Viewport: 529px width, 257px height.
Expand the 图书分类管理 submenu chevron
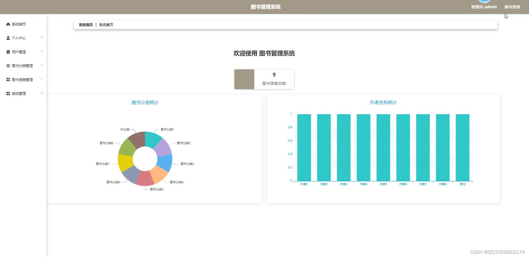[x=42, y=65]
